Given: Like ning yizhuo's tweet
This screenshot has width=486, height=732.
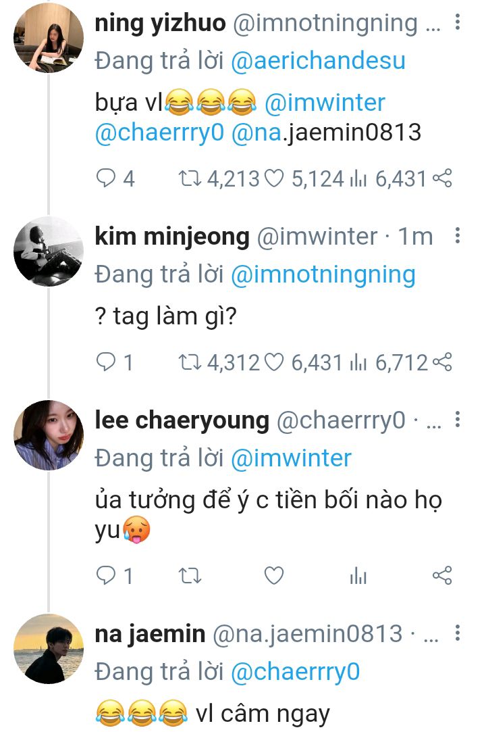Looking at the screenshot, I should (x=273, y=178).
